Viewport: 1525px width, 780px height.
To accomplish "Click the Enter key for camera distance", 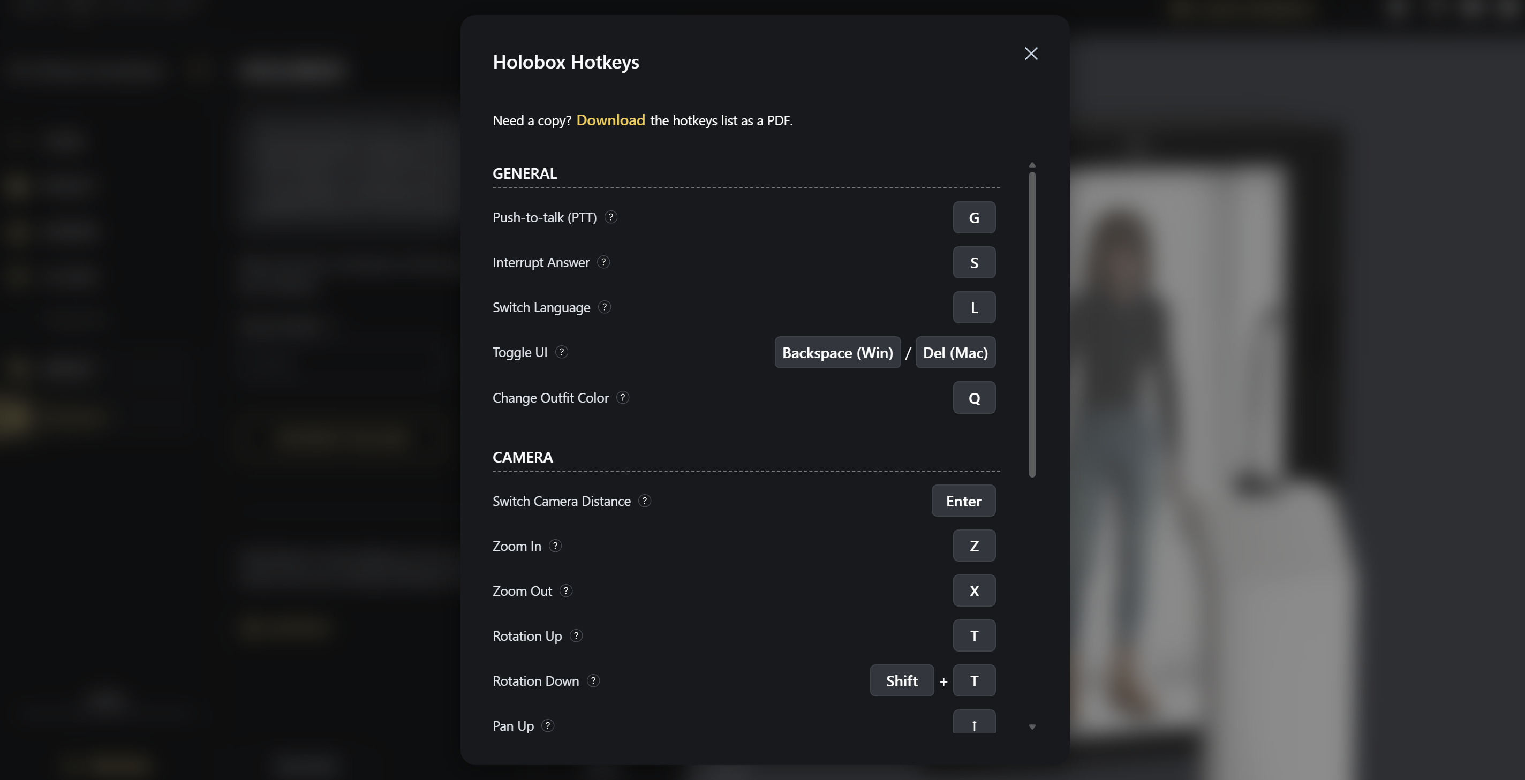I will (x=963, y=501).
